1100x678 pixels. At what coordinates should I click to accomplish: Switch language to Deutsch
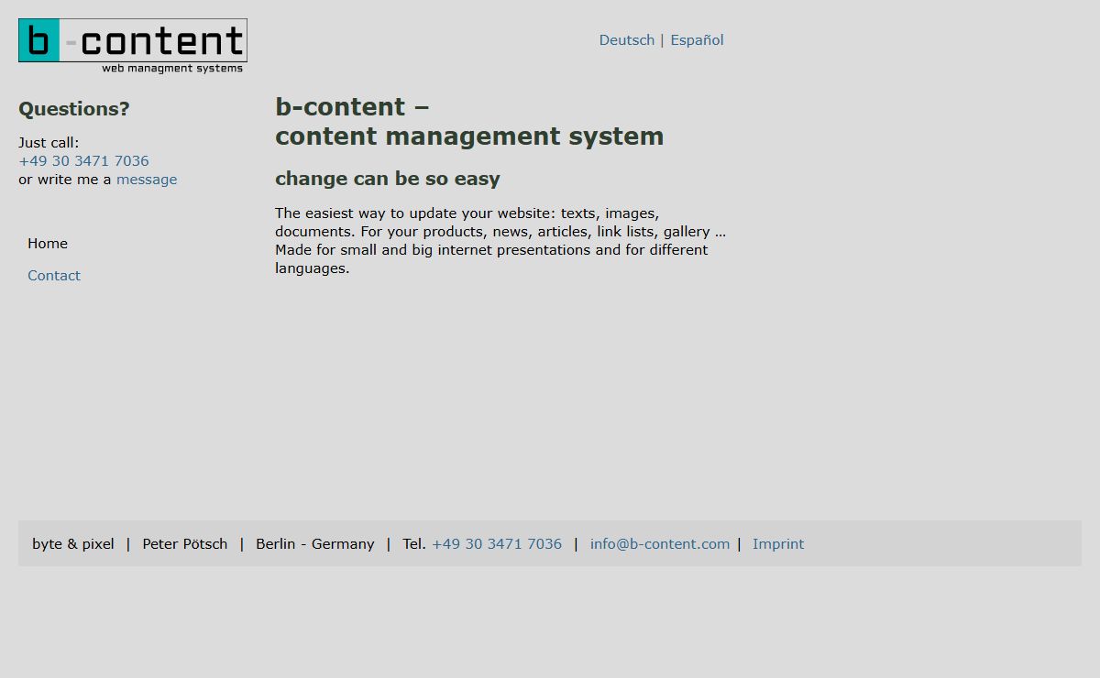627,40
